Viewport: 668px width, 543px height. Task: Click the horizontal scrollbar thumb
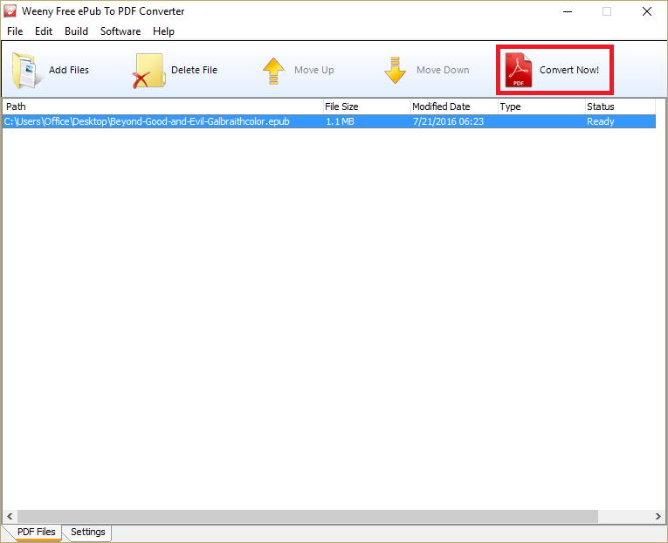click(307, 516)
